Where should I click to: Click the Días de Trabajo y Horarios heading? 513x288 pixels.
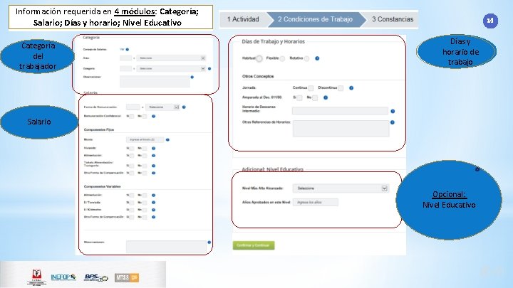[x=273, y=41]
